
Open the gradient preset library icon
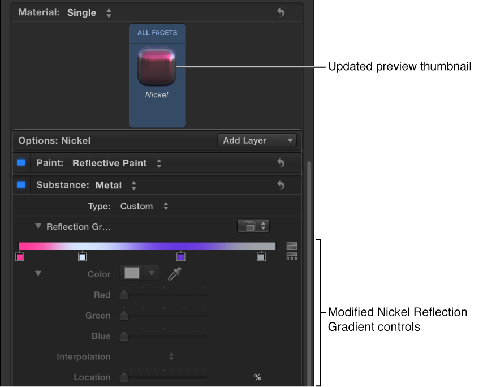(x=249, y=225)
